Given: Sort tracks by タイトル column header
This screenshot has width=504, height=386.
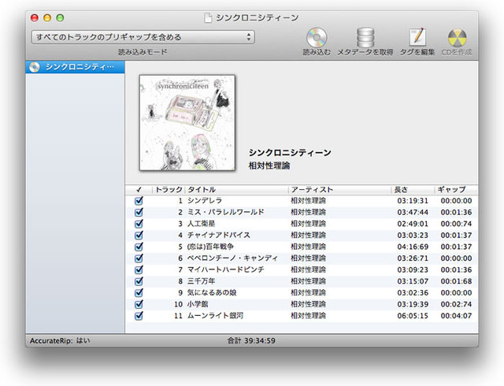Looking at the screenshot, I should coord(236,190).
